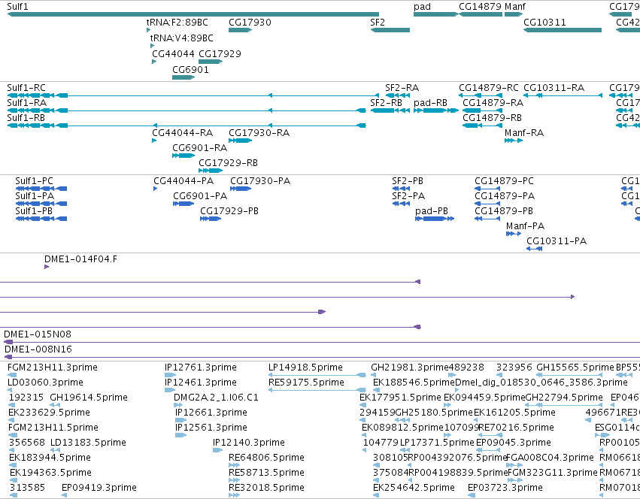Open the Sulf1-PB protein label

tap(34, 211)
